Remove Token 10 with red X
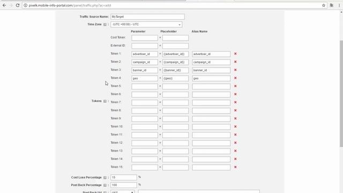This screenshot has width=343, height=193. pyautogui.click(x=235, y=127)
